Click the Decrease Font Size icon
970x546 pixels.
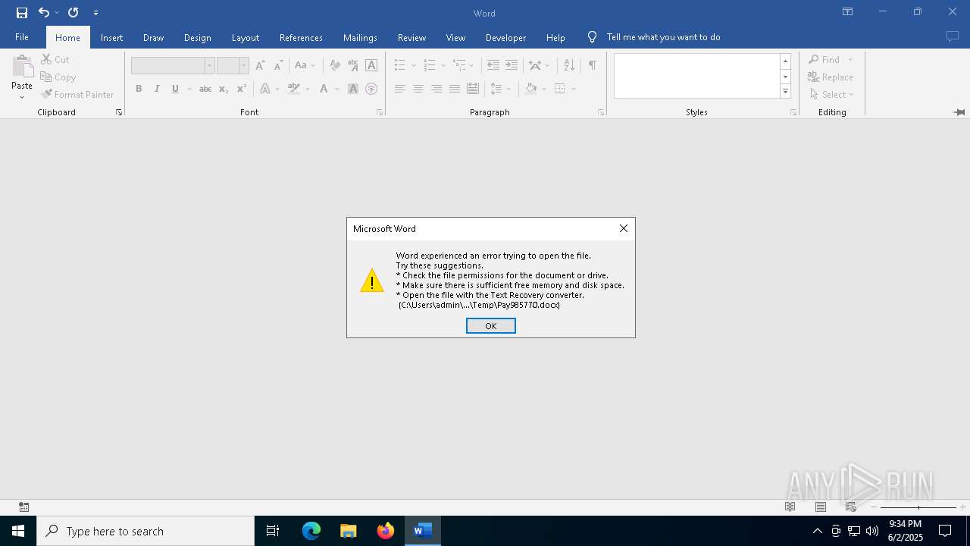(278, 65)
